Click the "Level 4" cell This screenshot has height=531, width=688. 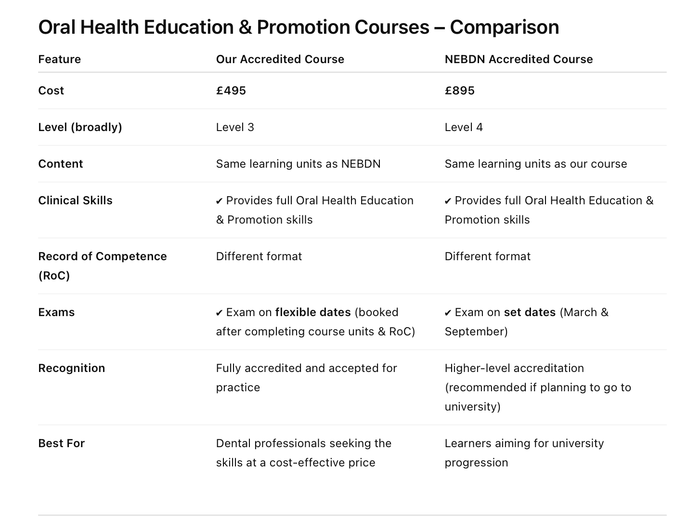coord(464,127)
